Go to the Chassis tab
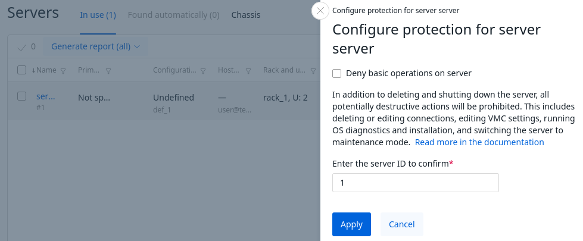This screenshot has height=241, width=583. [245, 15]
